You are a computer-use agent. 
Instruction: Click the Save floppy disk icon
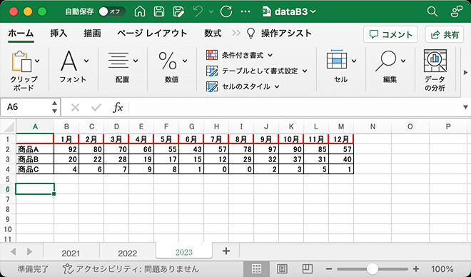pyautogui.click(x=159, y=11)
